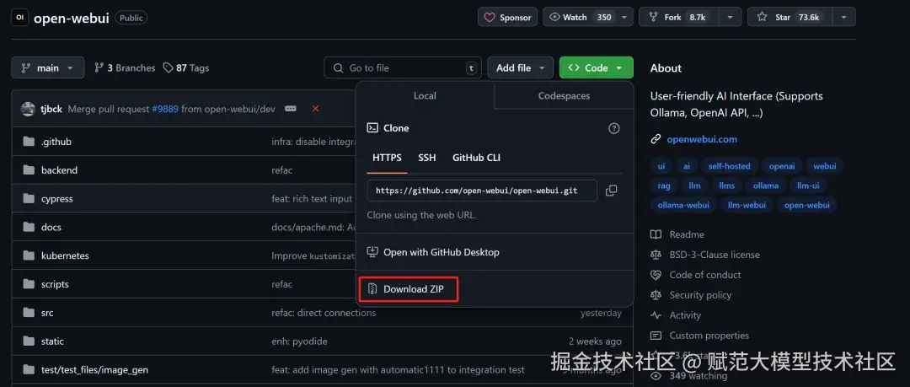
Task: Click the Go to file search field
Action: pos(403,68)
